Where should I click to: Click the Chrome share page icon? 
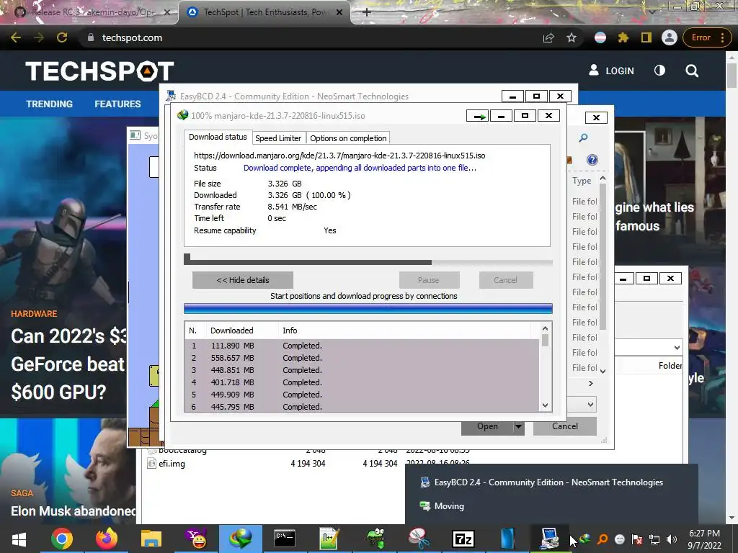pyautogui.click(x=548, y=37)
